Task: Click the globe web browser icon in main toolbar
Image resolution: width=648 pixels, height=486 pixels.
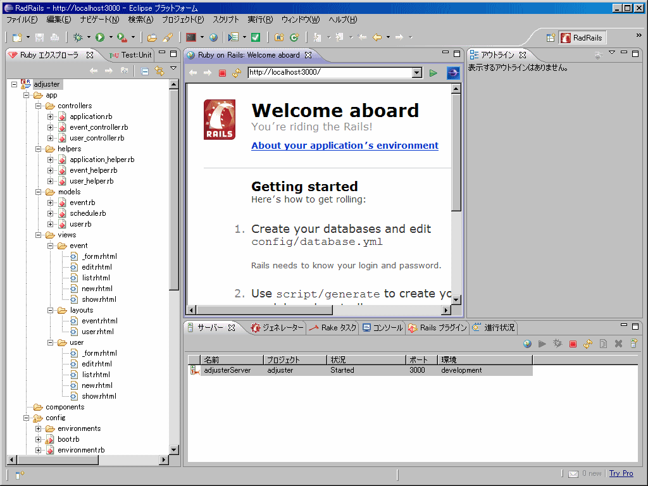Action: [x=213, y=37]
